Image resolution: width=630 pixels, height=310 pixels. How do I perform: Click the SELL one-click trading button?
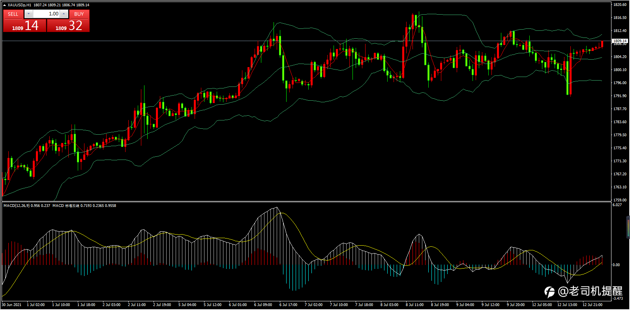[13, 14]
